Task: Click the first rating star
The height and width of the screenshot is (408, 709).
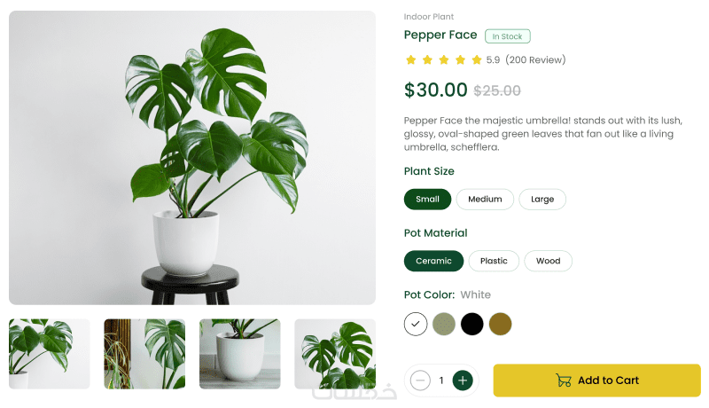Action: (410, 59)
